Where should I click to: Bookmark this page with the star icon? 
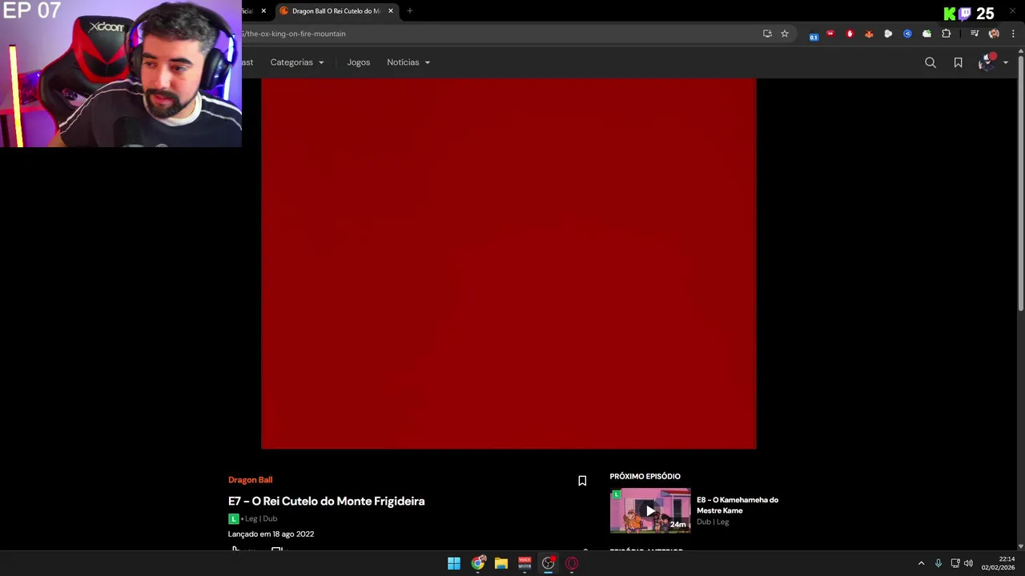pyautogui.click(x=785, y=34)
